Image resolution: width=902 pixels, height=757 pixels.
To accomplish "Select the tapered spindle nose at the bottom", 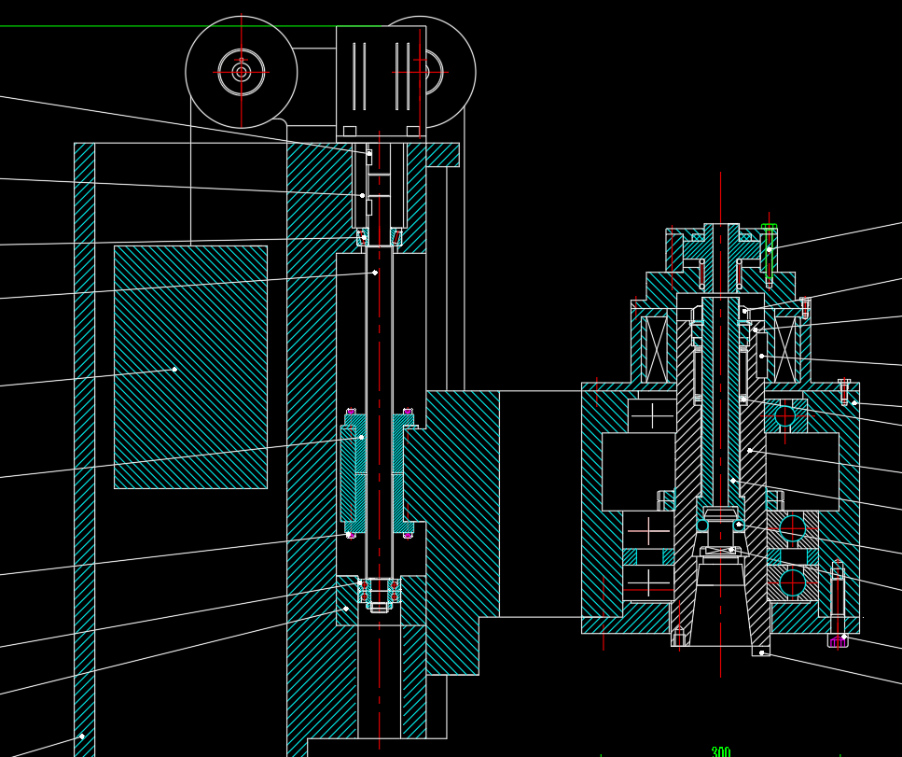I will pos(720,616).
